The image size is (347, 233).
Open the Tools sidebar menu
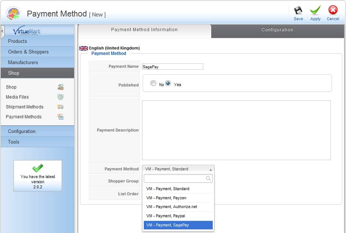pyautogui.click(x=37, y=142)
